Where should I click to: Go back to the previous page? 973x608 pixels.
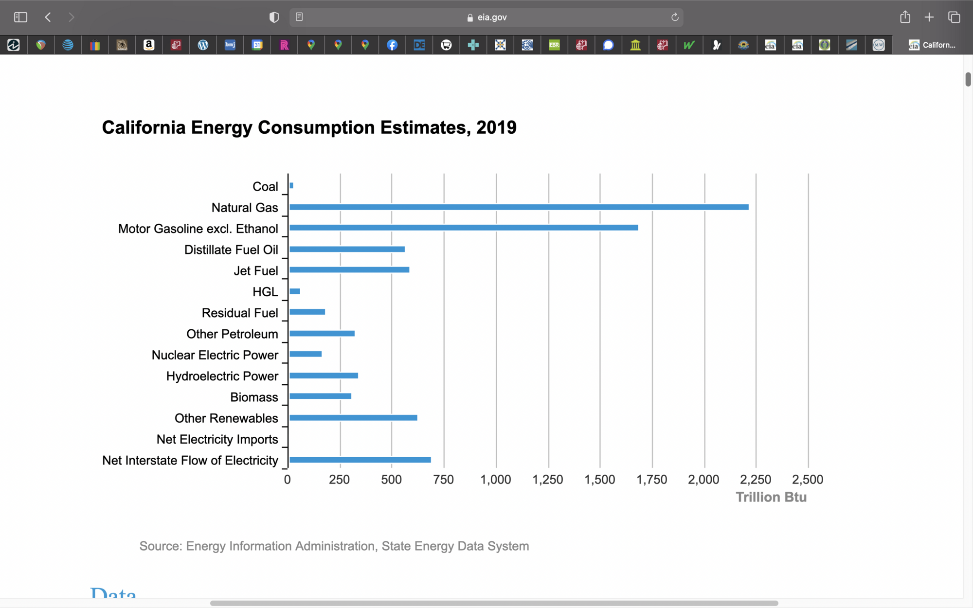[48, 18]
